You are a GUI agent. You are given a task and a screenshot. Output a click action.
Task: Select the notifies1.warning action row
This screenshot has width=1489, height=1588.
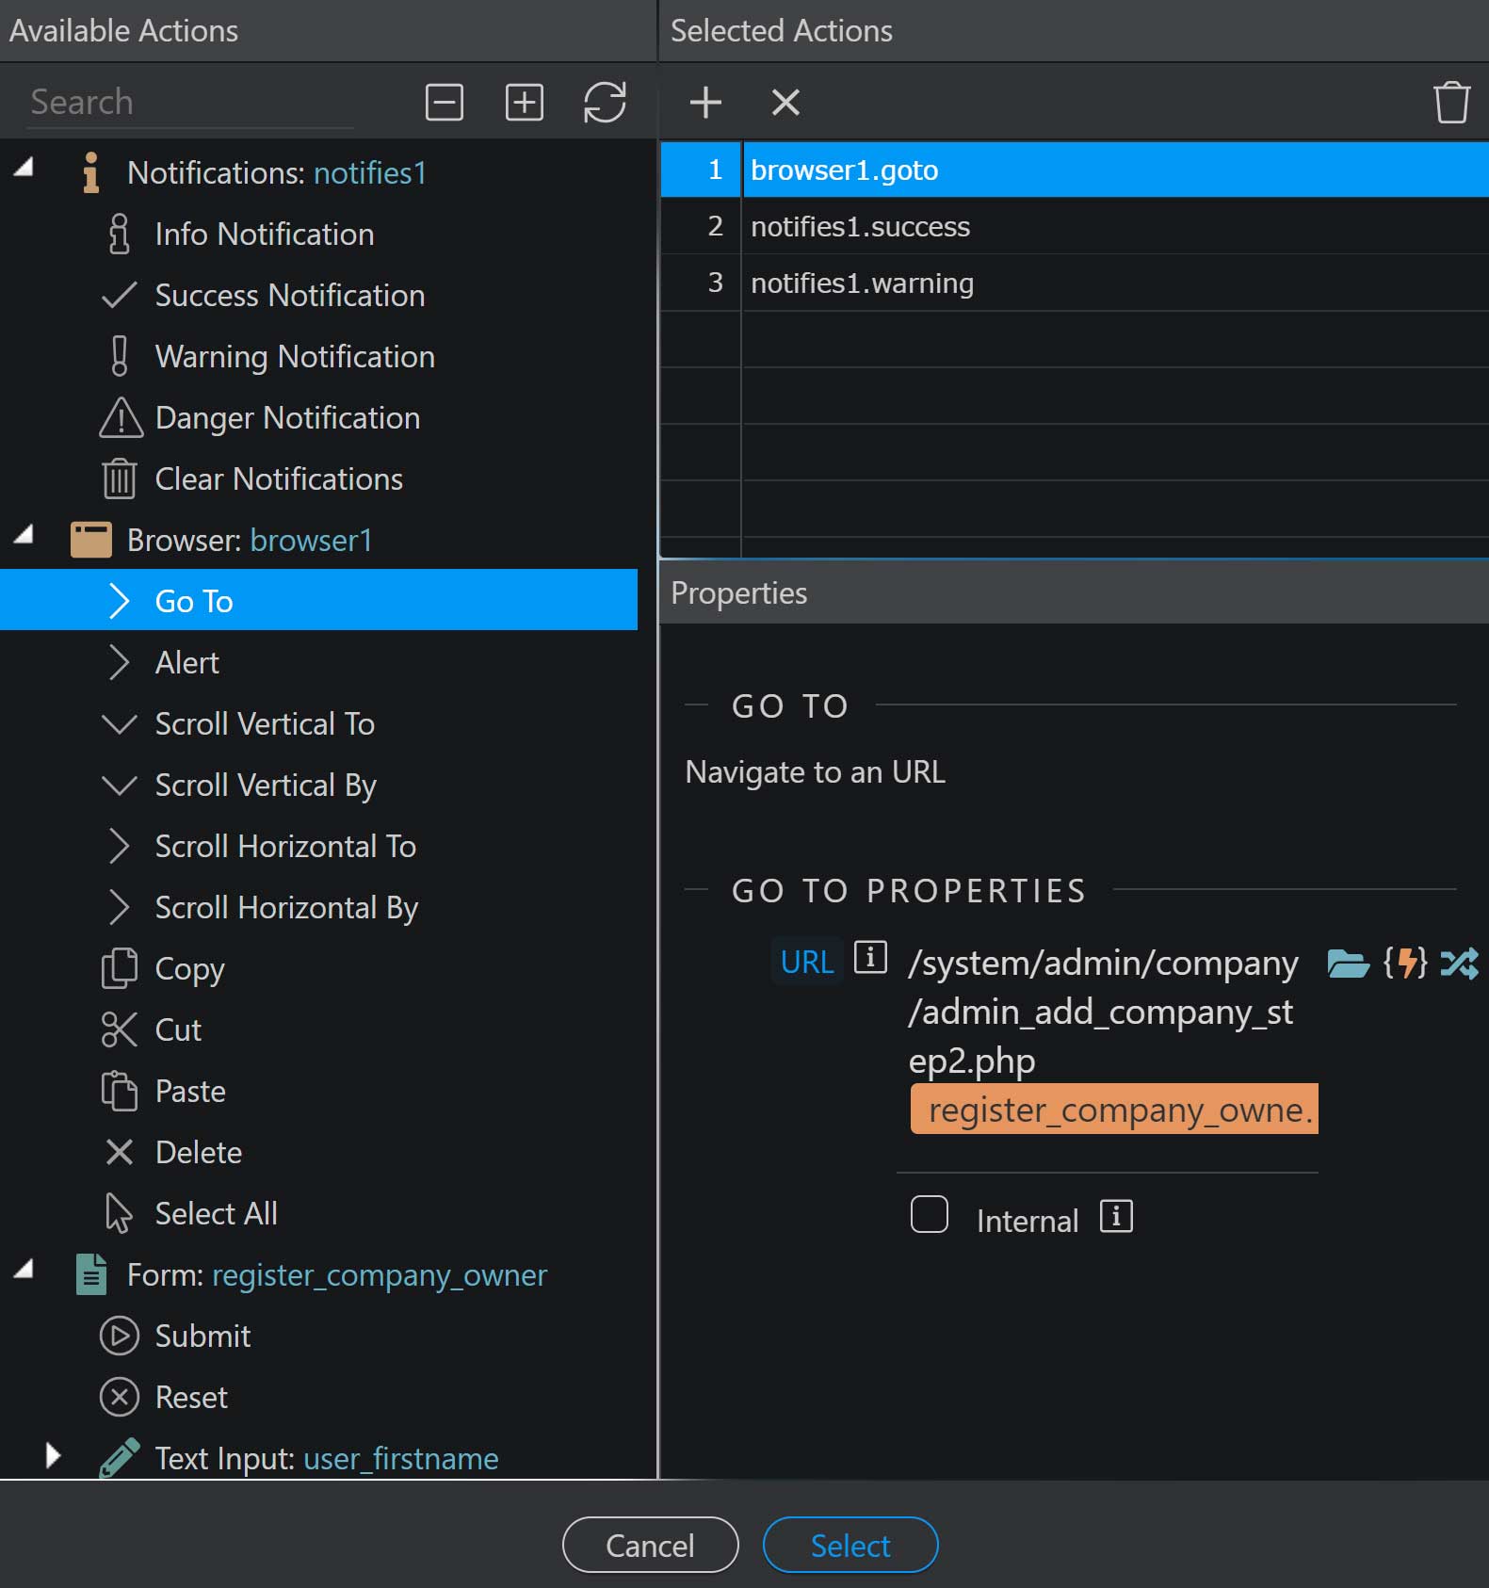tap(862, 284)
